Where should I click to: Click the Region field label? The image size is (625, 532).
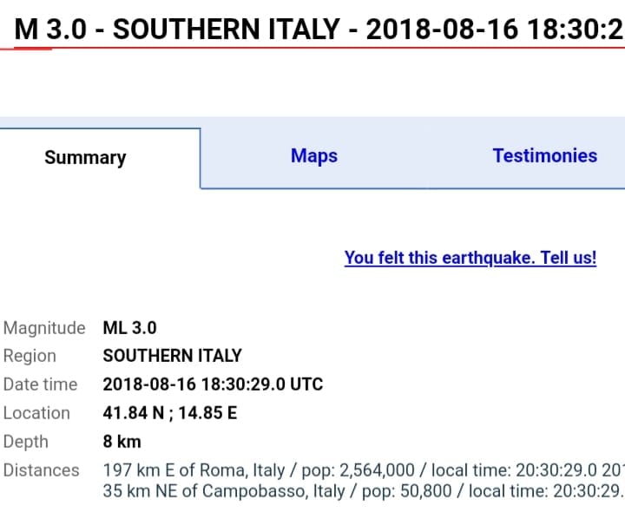point(30,356)
